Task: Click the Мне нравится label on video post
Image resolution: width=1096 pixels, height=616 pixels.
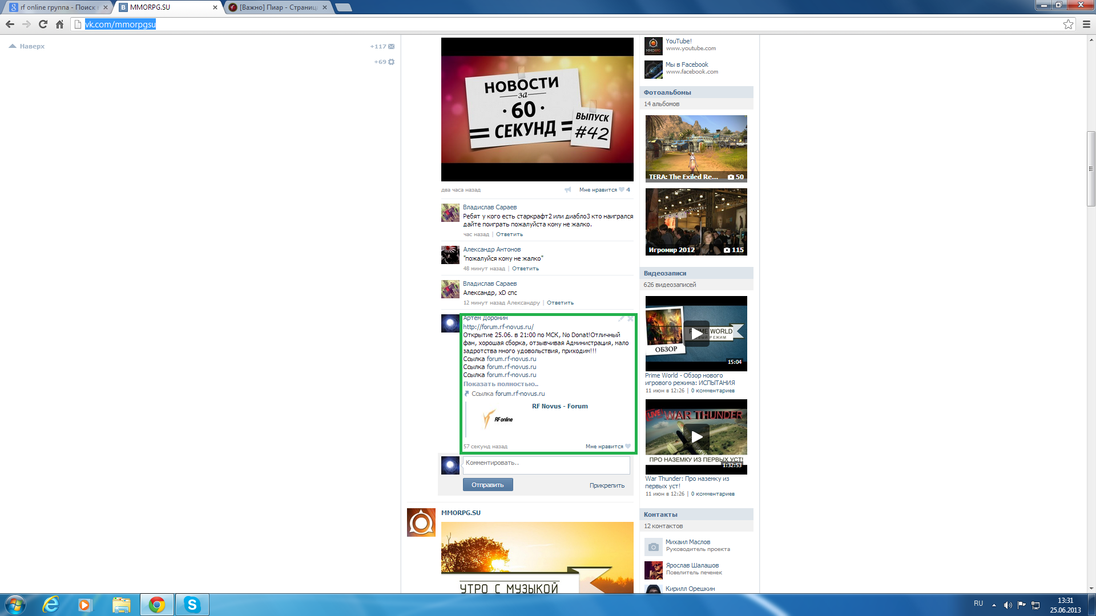Action: 598,190
